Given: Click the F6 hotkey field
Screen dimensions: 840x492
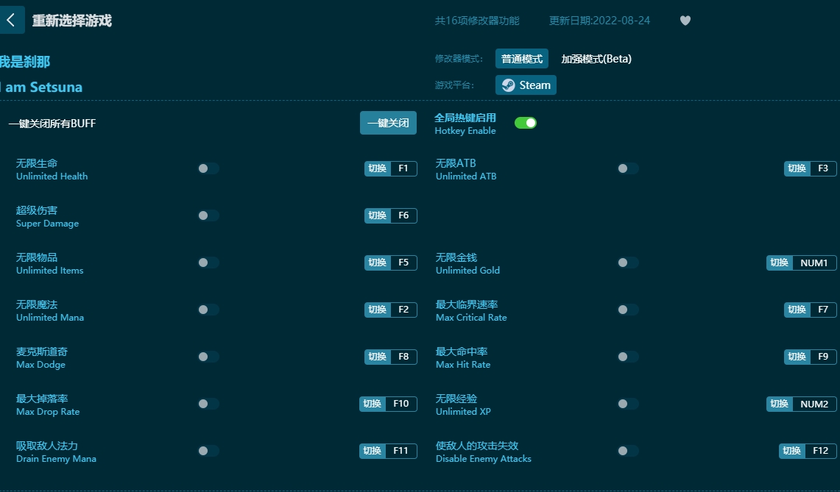Looking at the screenshot, I should point(403,215).
